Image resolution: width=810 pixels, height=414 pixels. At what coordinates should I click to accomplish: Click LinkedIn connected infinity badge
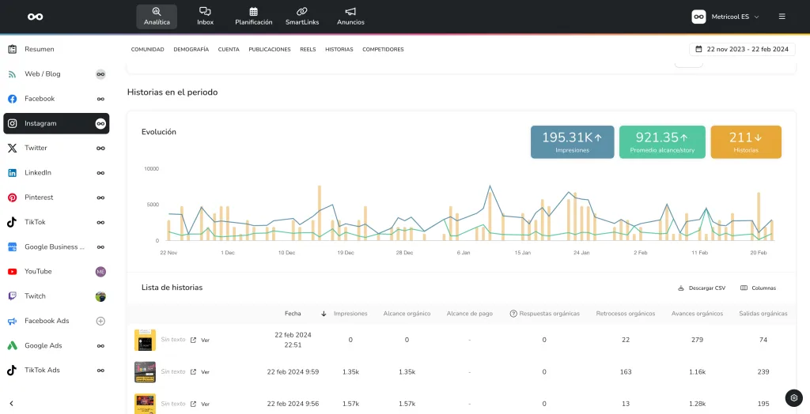[x=100, y=173]
